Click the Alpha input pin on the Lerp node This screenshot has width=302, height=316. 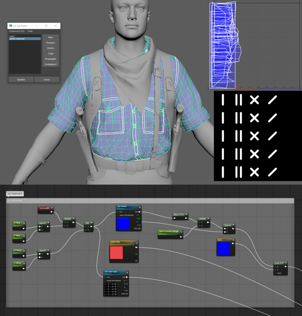point(275,273)
